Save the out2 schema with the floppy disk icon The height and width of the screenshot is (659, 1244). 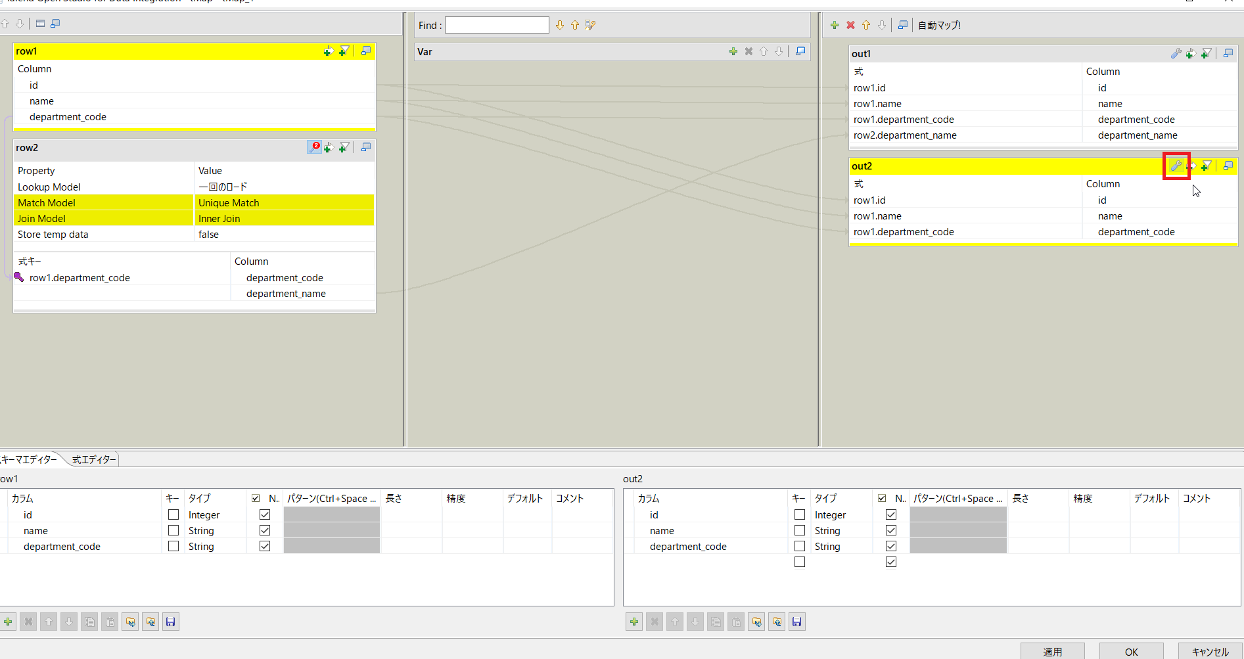click(x=796, y=621)
